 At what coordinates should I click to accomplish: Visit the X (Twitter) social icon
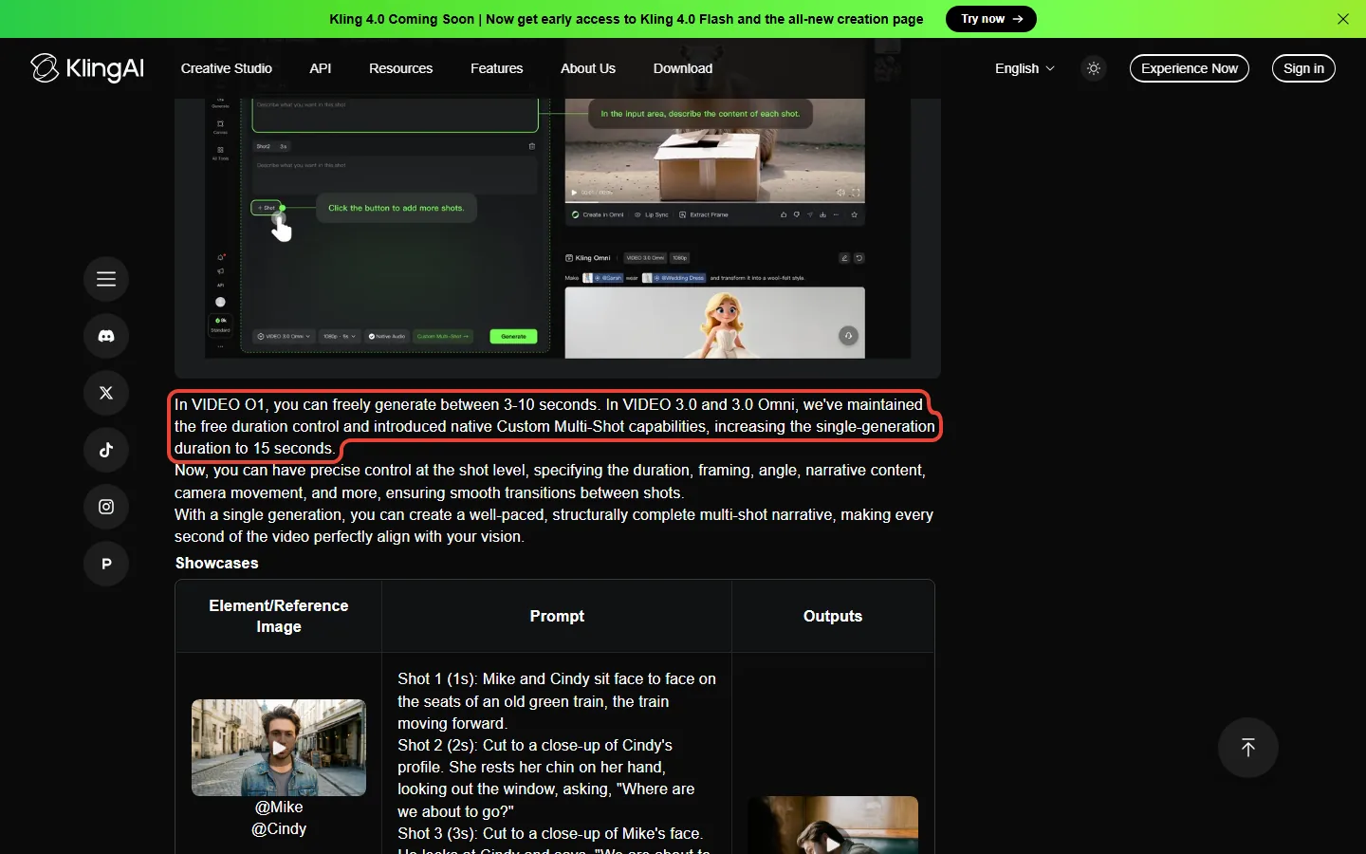[x=106, y=393]
